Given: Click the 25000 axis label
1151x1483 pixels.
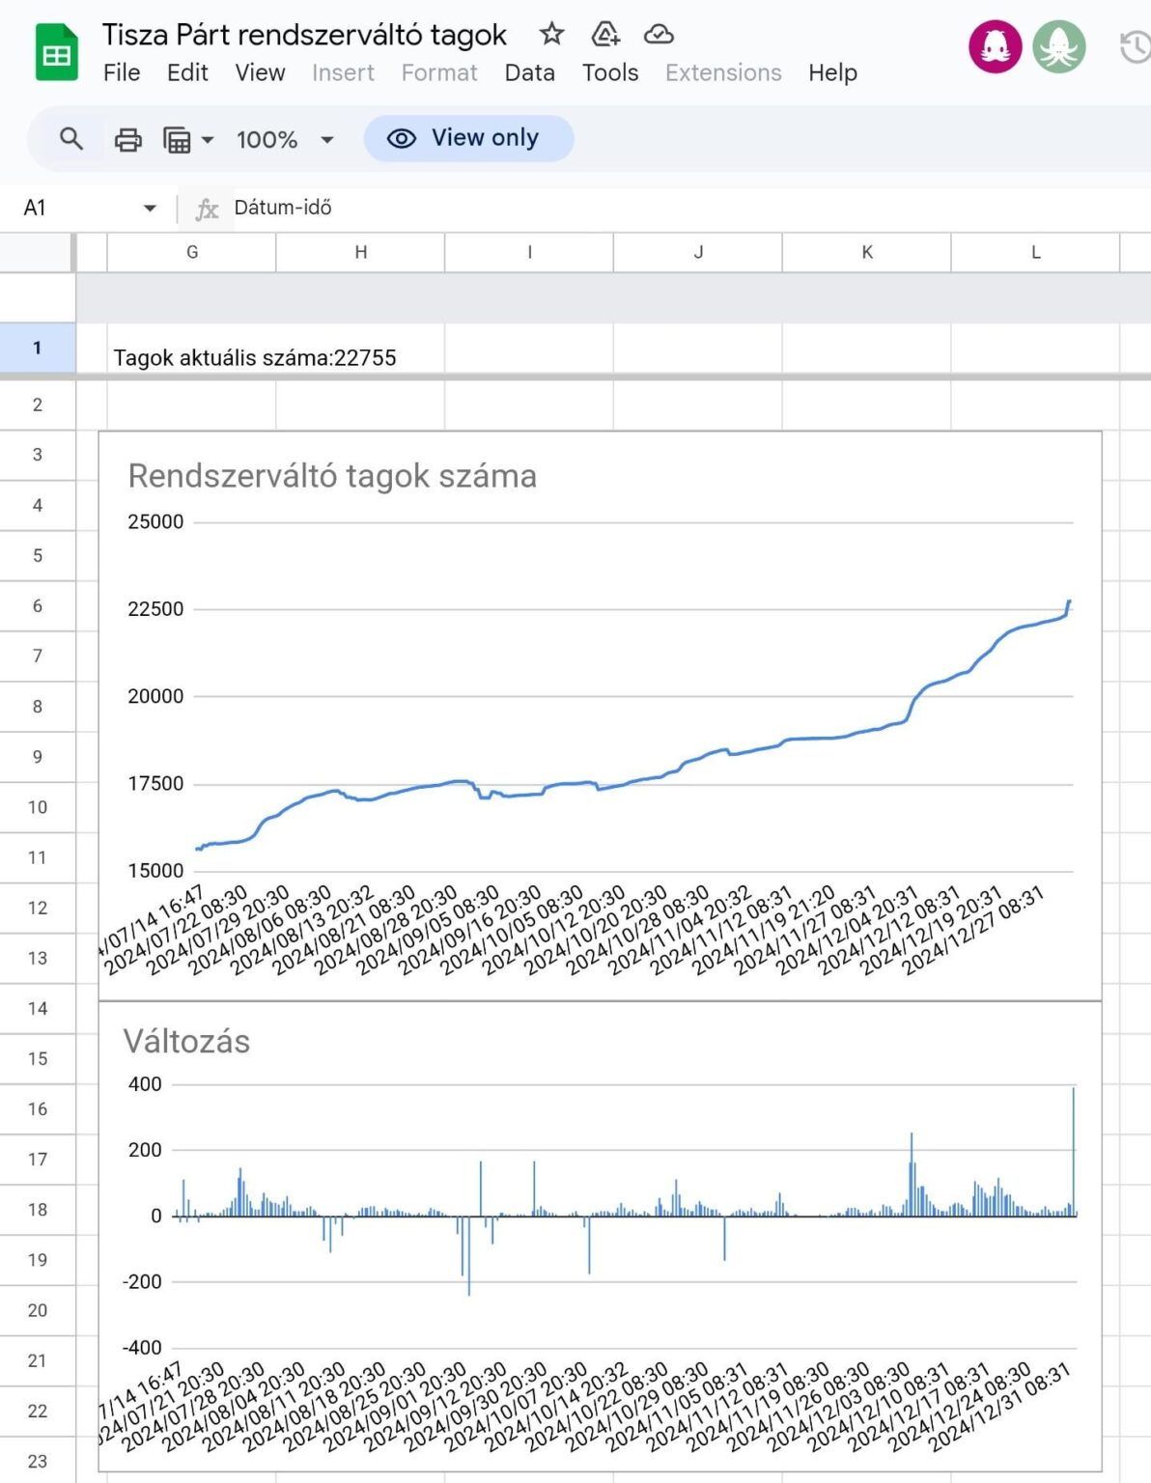Looking at the screenshot, I should pyautogui.click(x=155, y=522).
